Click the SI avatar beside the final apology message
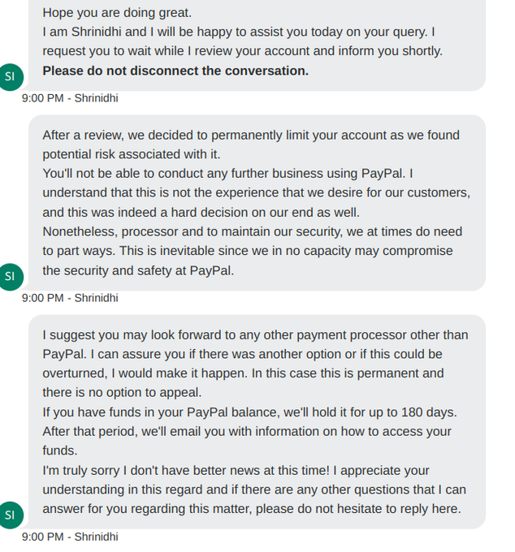515x552 pixels. click(x=11, y=515)
